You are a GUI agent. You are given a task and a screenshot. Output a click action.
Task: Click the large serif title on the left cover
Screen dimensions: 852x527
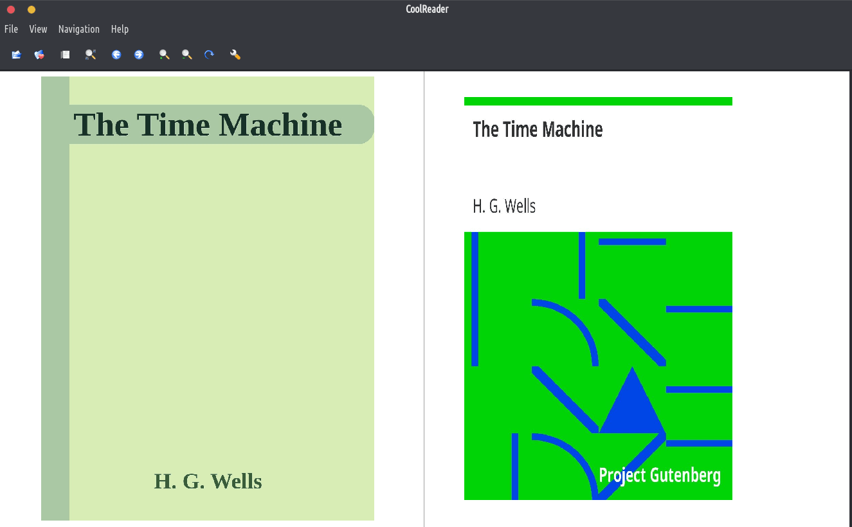[x=208, y=125]
